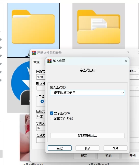Close the 输入密码 dialog with X
This screenshot has height=165, width=139.
click(x=126, y=61)
